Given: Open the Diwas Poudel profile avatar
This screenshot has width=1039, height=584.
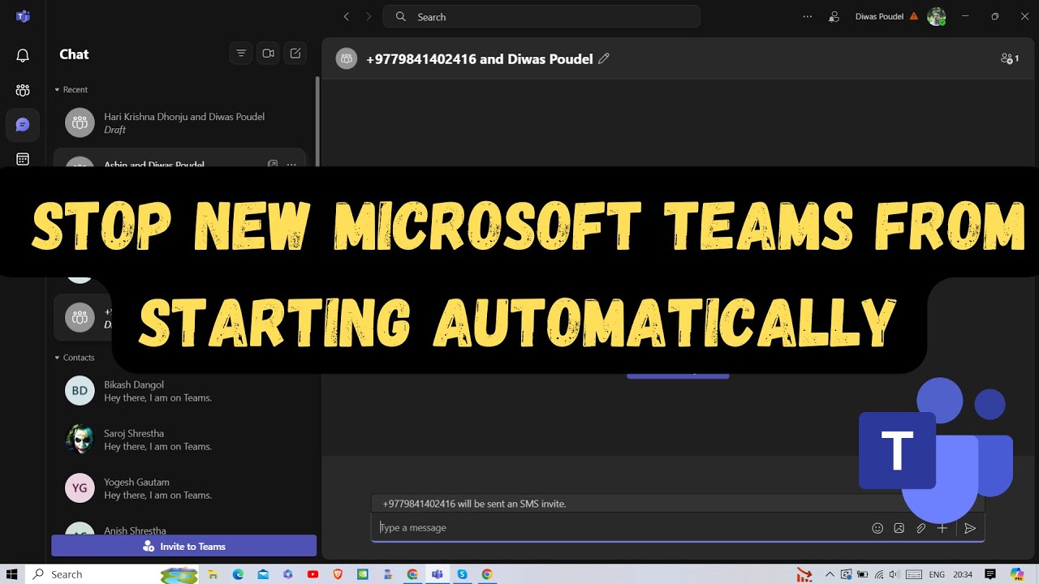Looking at the screenshot, I should coord(937,16).
